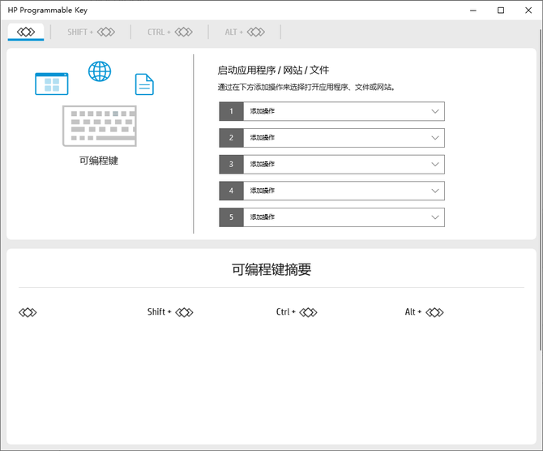Maximize the HP Programmable Key window
Image resolution: width=543 pixels, height=451 pixels.
point(501,11)
